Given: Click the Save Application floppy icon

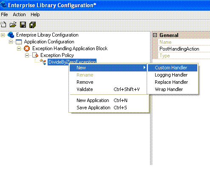Looking at the screenshot, I should (23, 25).
